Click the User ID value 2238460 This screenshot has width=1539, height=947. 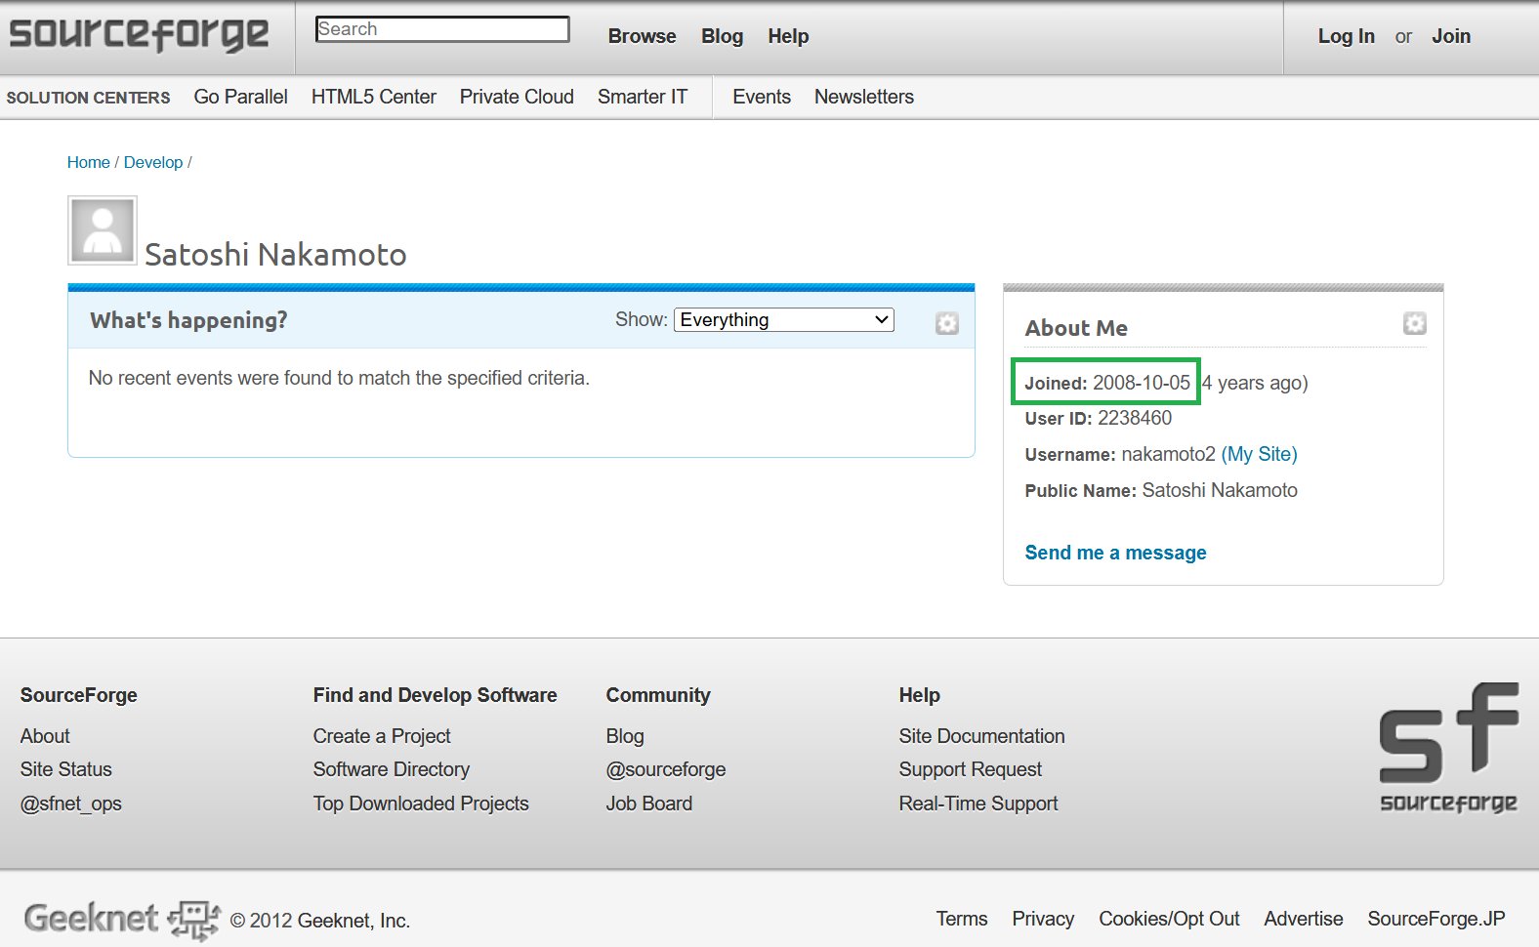pyautogui.click(x=1135, y=418)
